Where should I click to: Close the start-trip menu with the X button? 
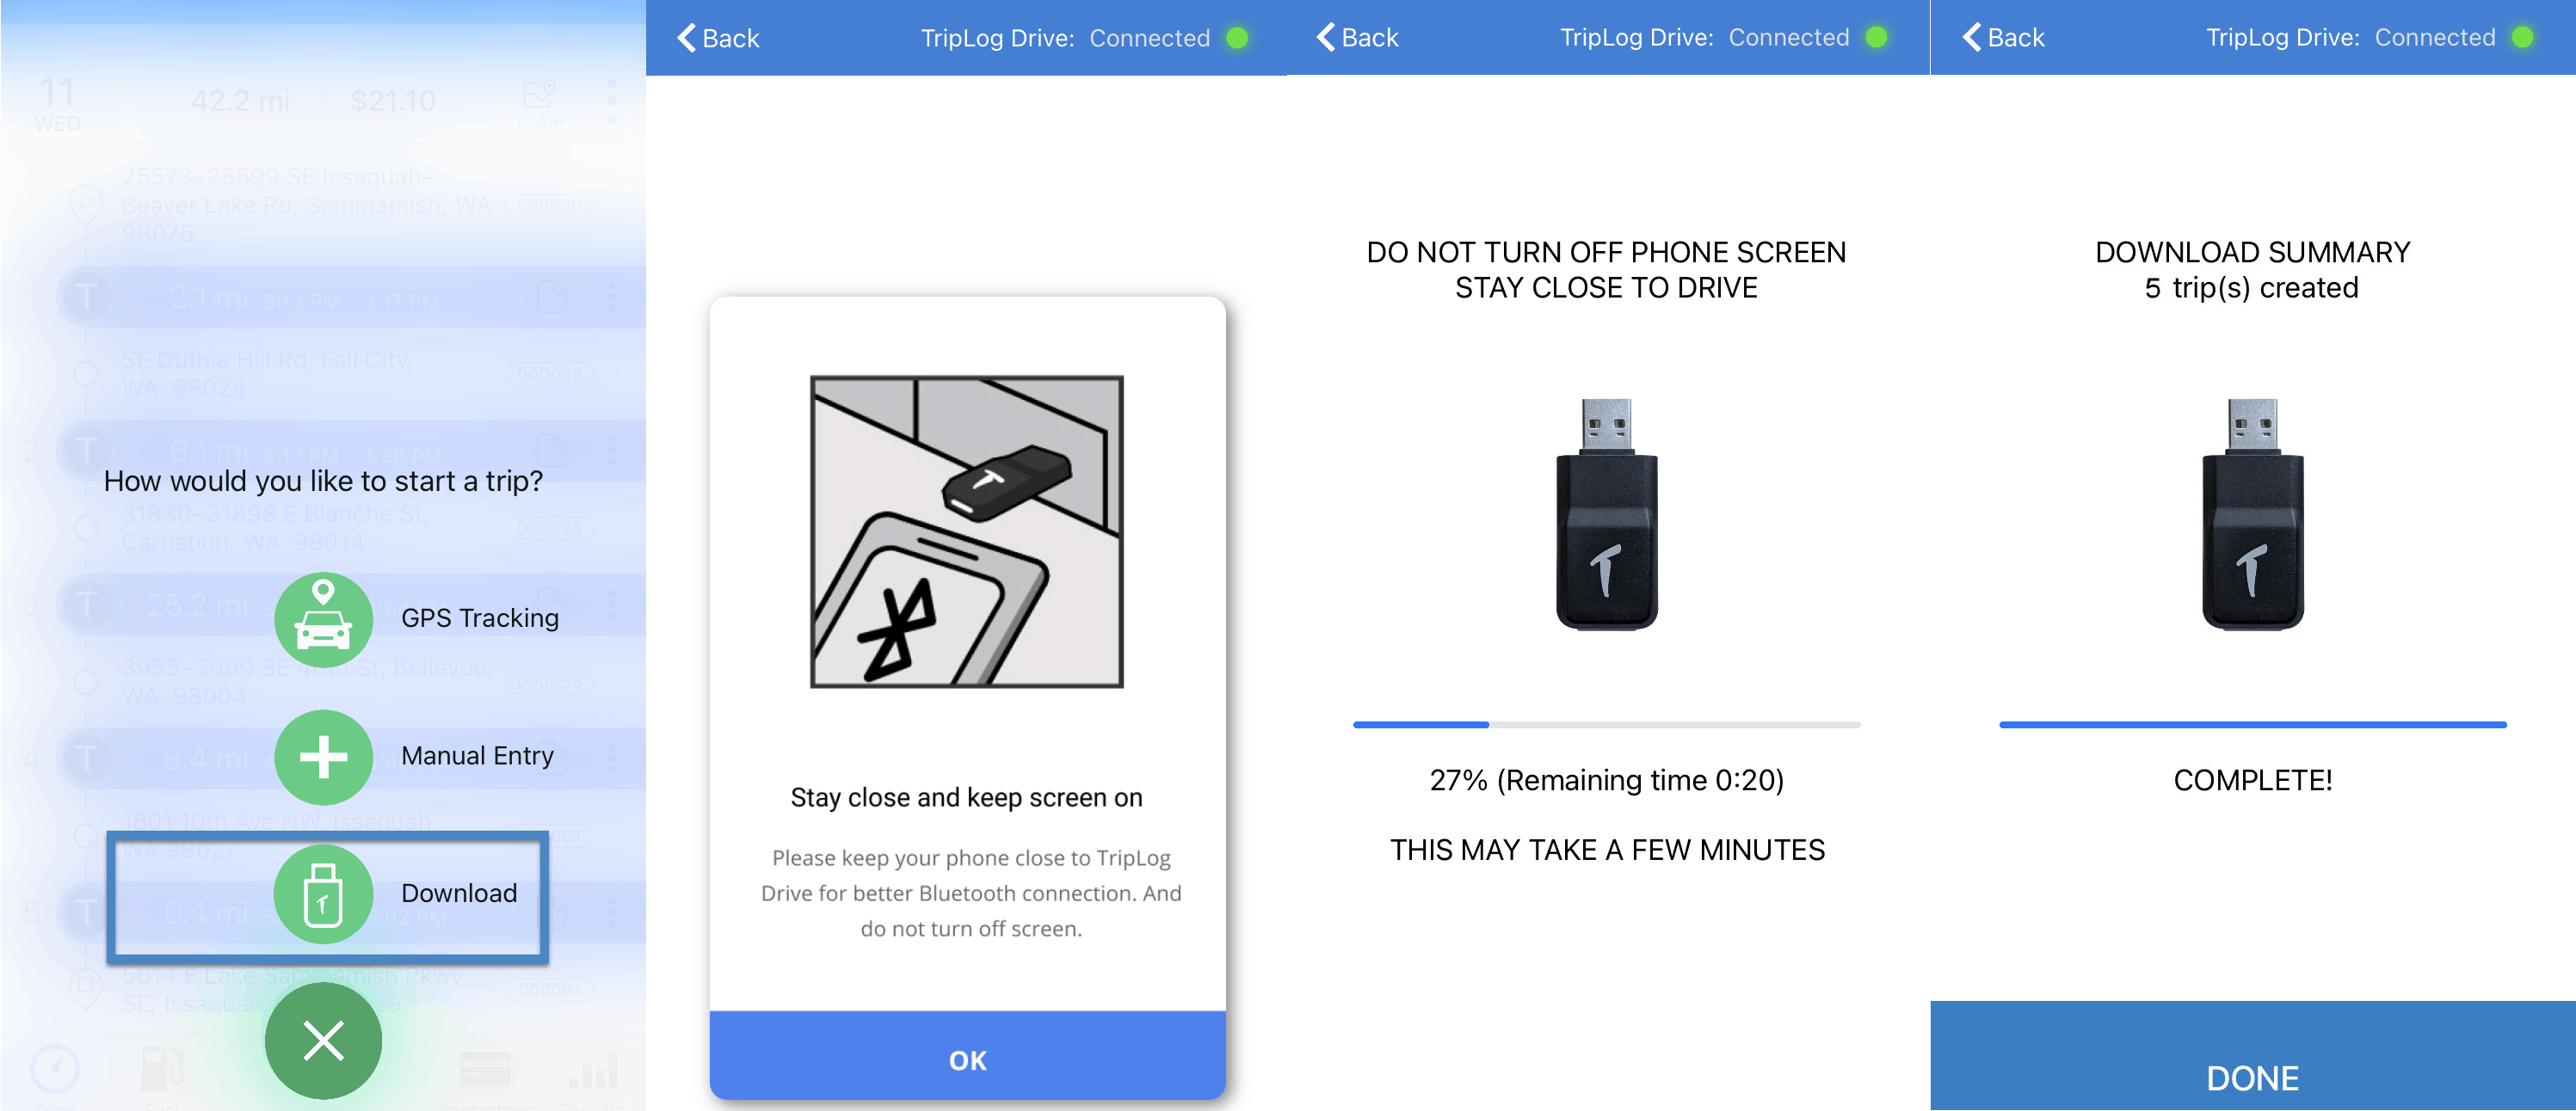(323, 1040)
